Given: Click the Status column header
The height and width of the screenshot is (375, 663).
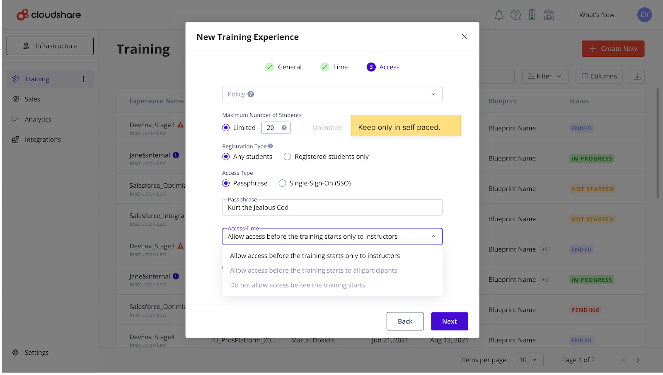Looking at the screenshot, I should [x=578, y=101].
